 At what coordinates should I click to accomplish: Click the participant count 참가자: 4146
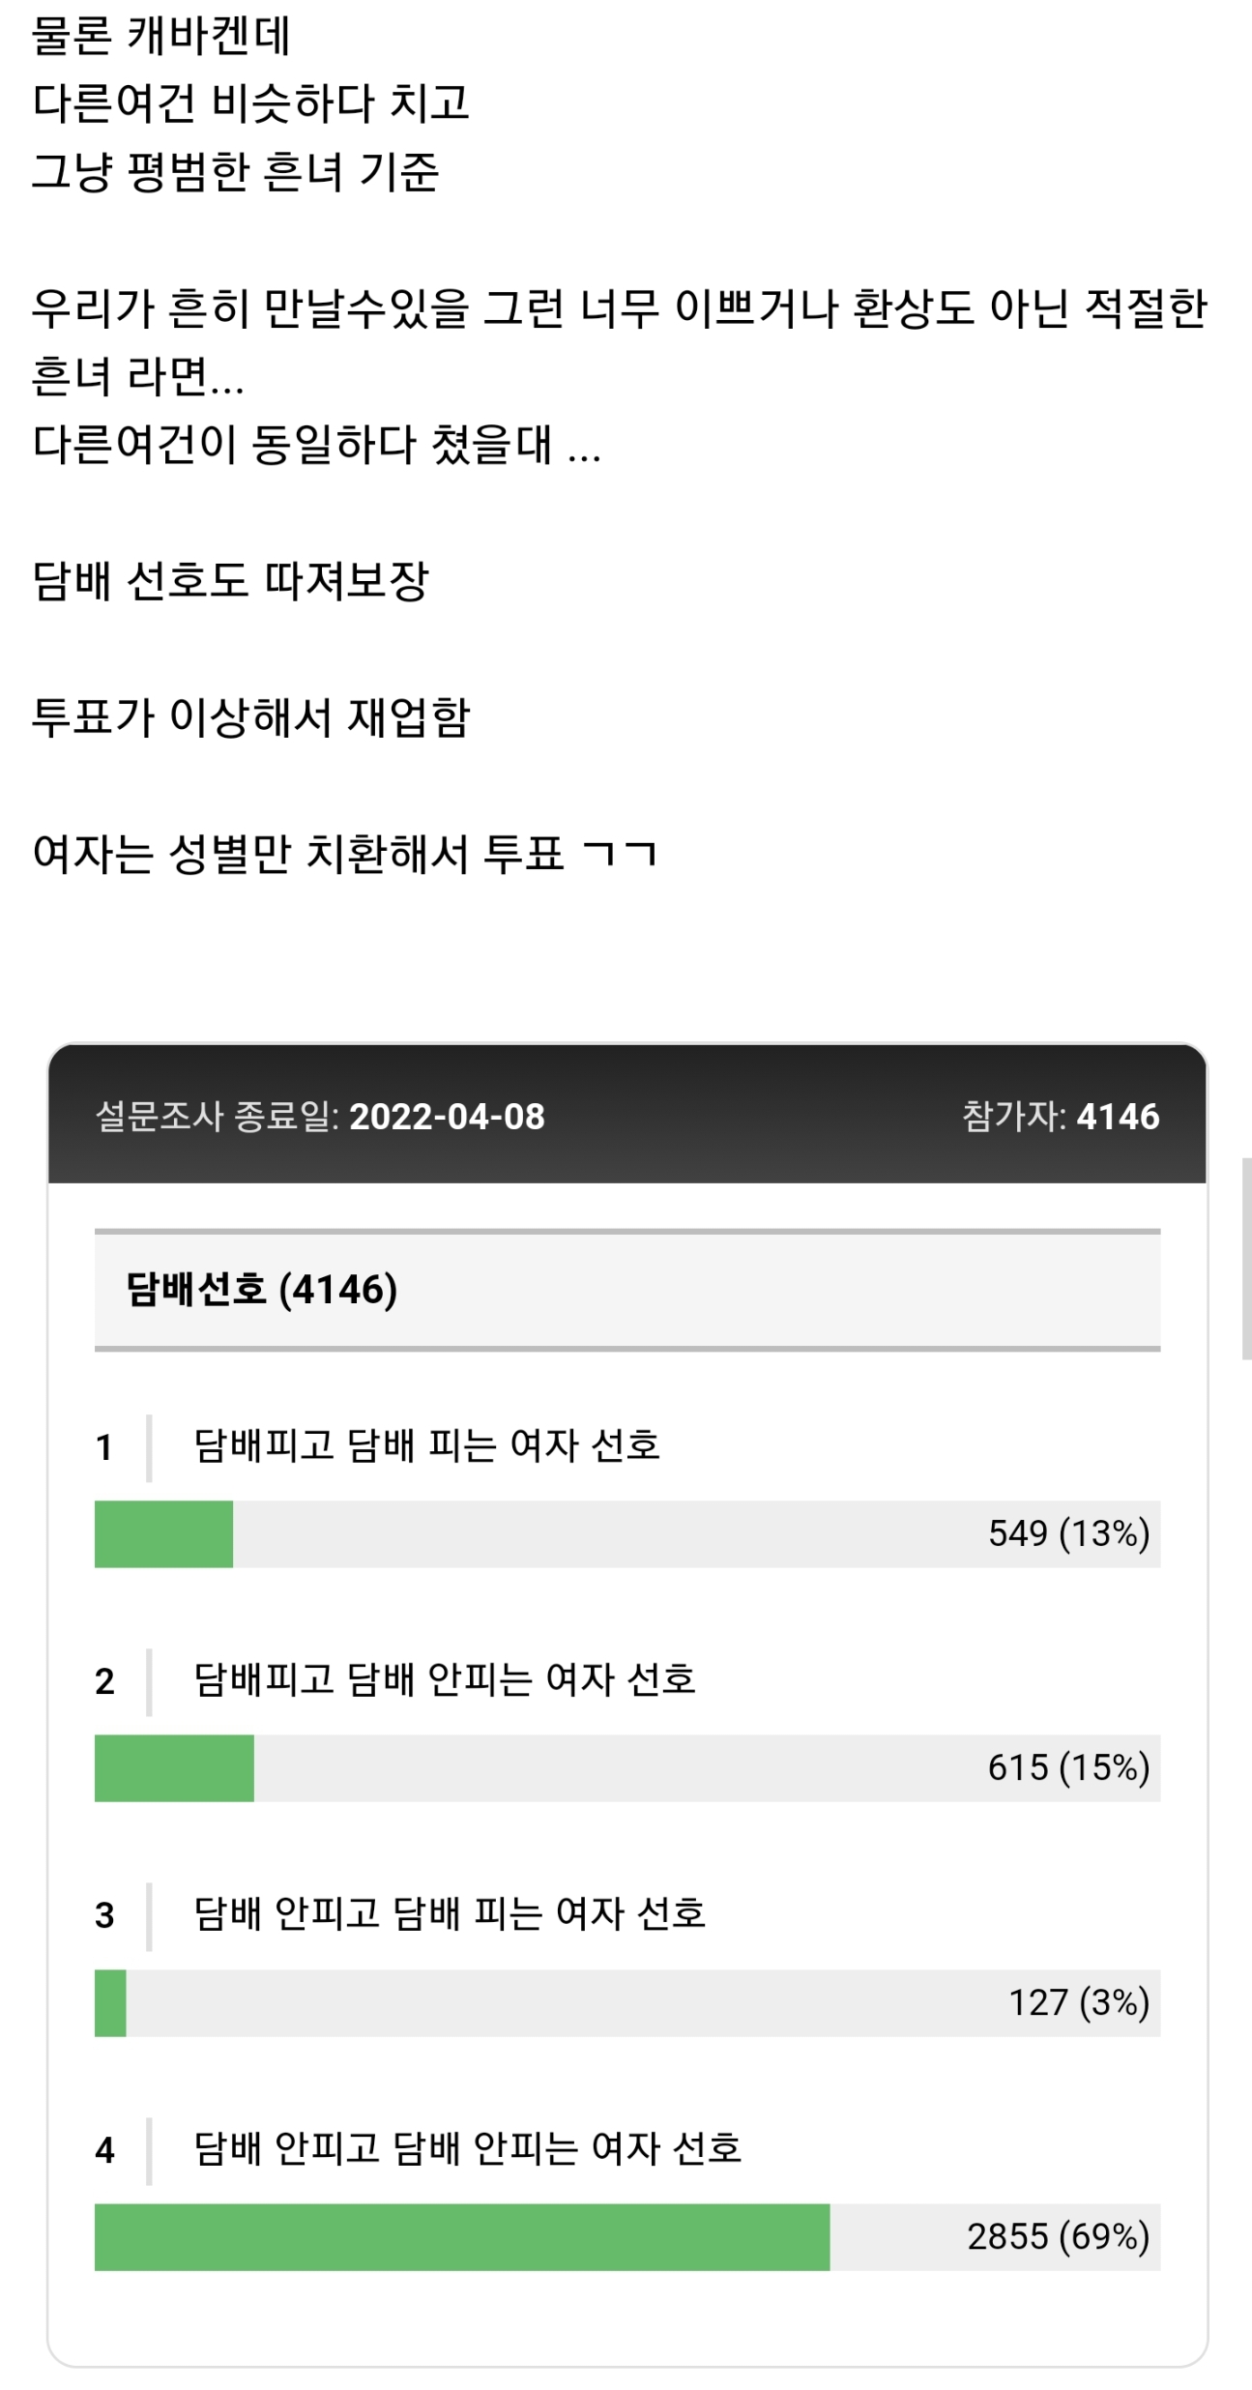click(x=1061, y=1117)
